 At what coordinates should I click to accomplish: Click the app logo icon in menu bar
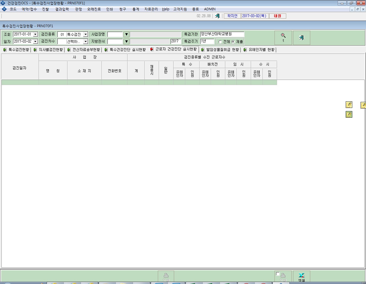tap(4, 9)
